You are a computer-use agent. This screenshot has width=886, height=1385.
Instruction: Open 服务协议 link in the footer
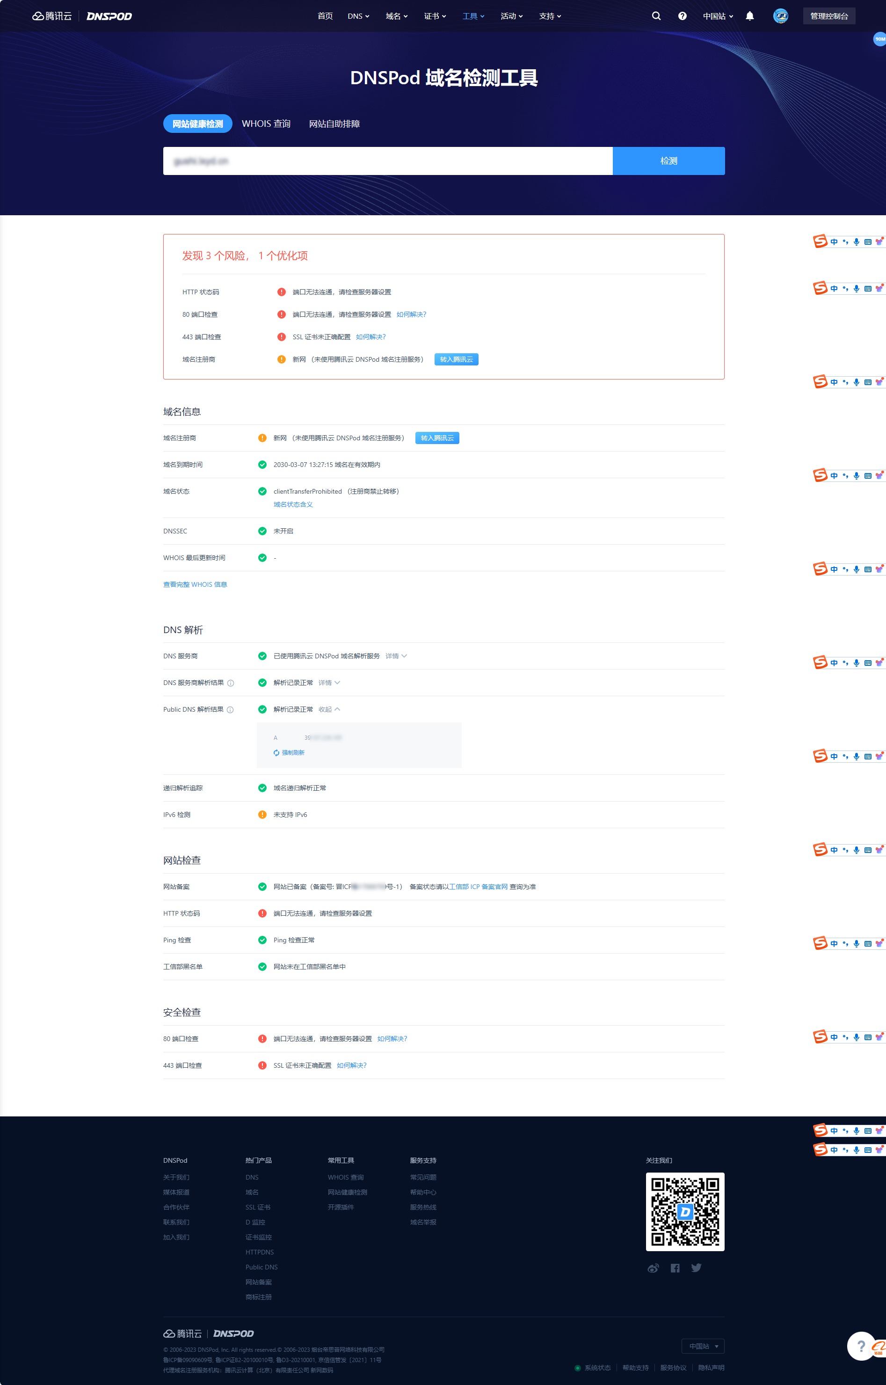pos(673,1368)
